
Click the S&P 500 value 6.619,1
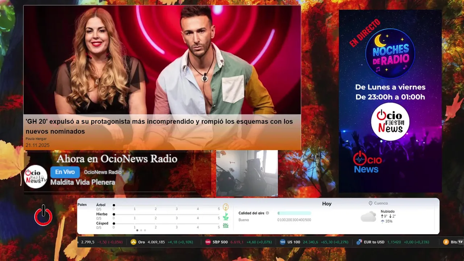237,242
